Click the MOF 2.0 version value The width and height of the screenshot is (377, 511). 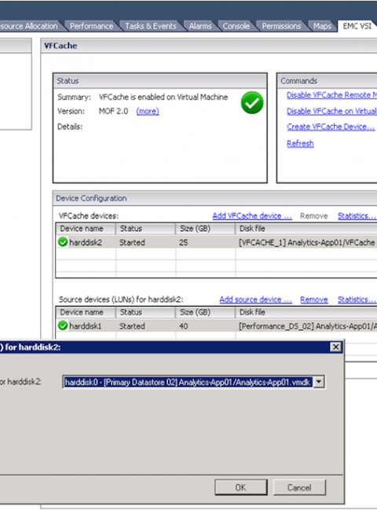coord(113,111)
